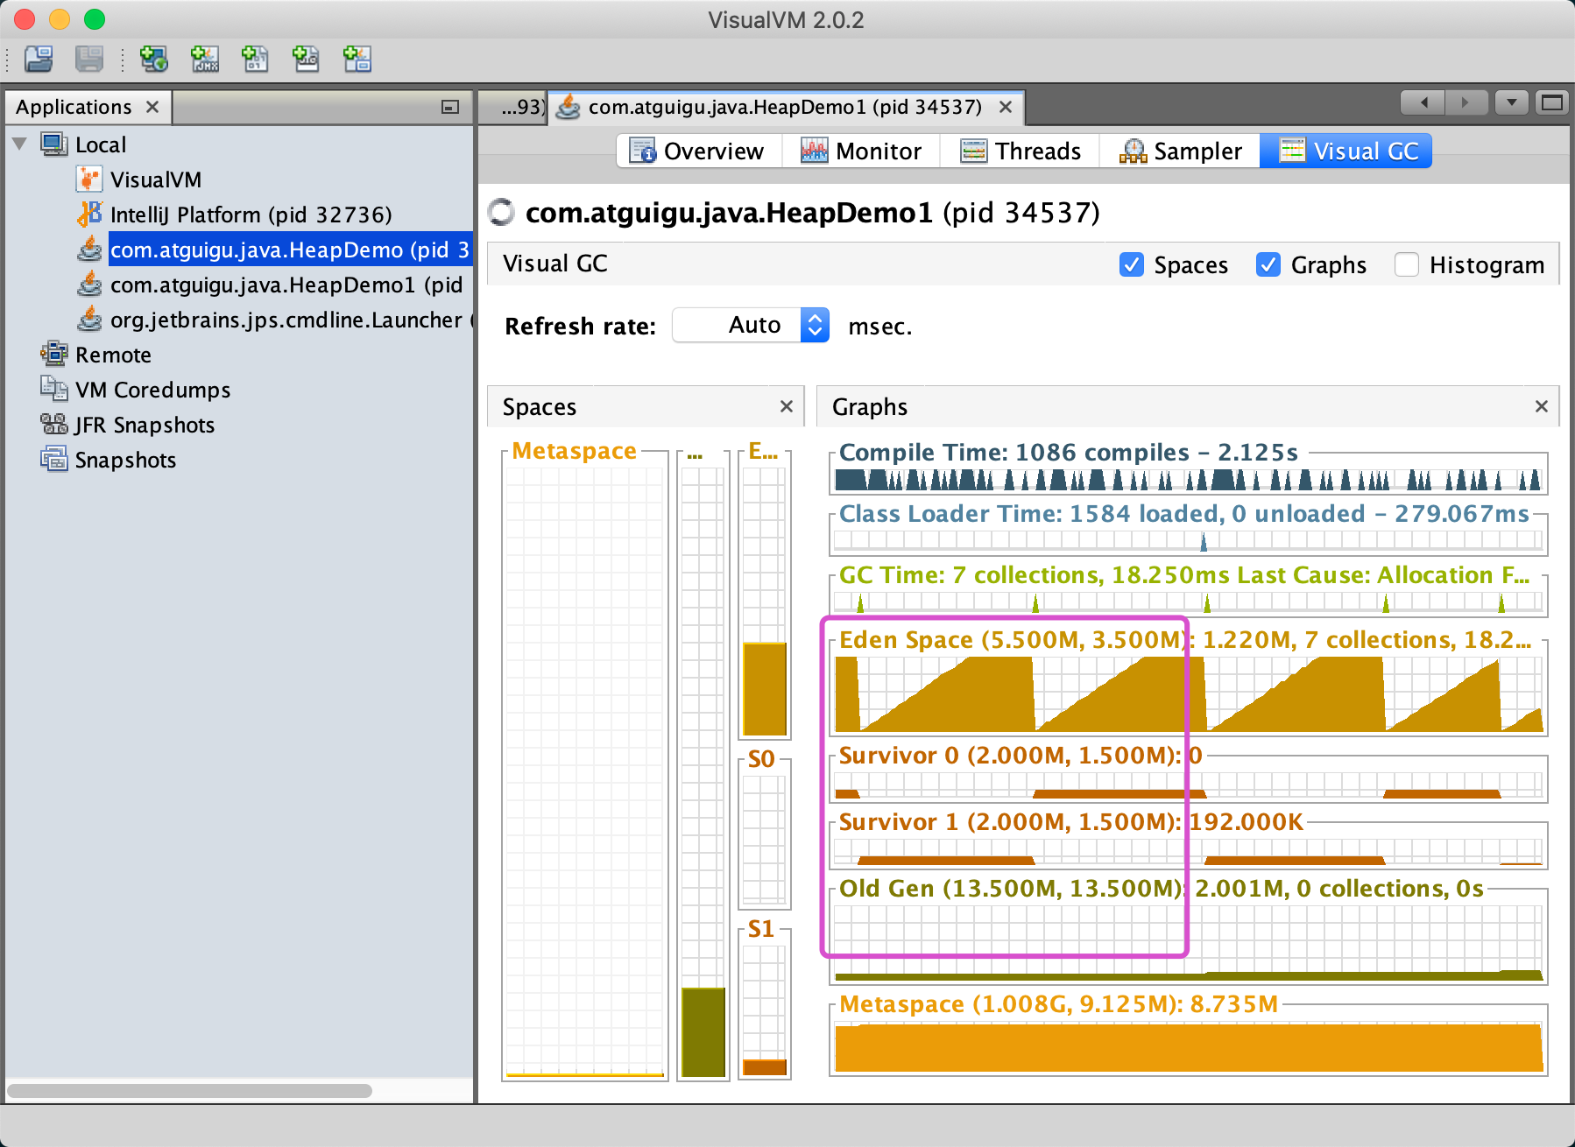Click the Add Remote Host toolbar icon
Viewport: 1575px width, 1147px height.
pos(153,59)
